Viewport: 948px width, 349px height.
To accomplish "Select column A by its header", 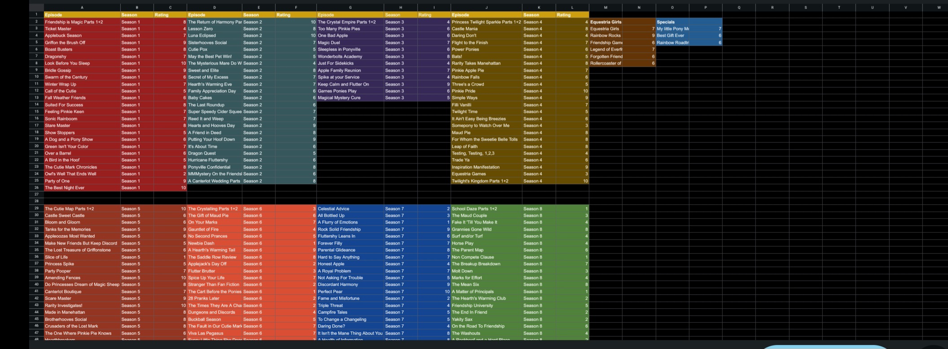I will (82, 8).
